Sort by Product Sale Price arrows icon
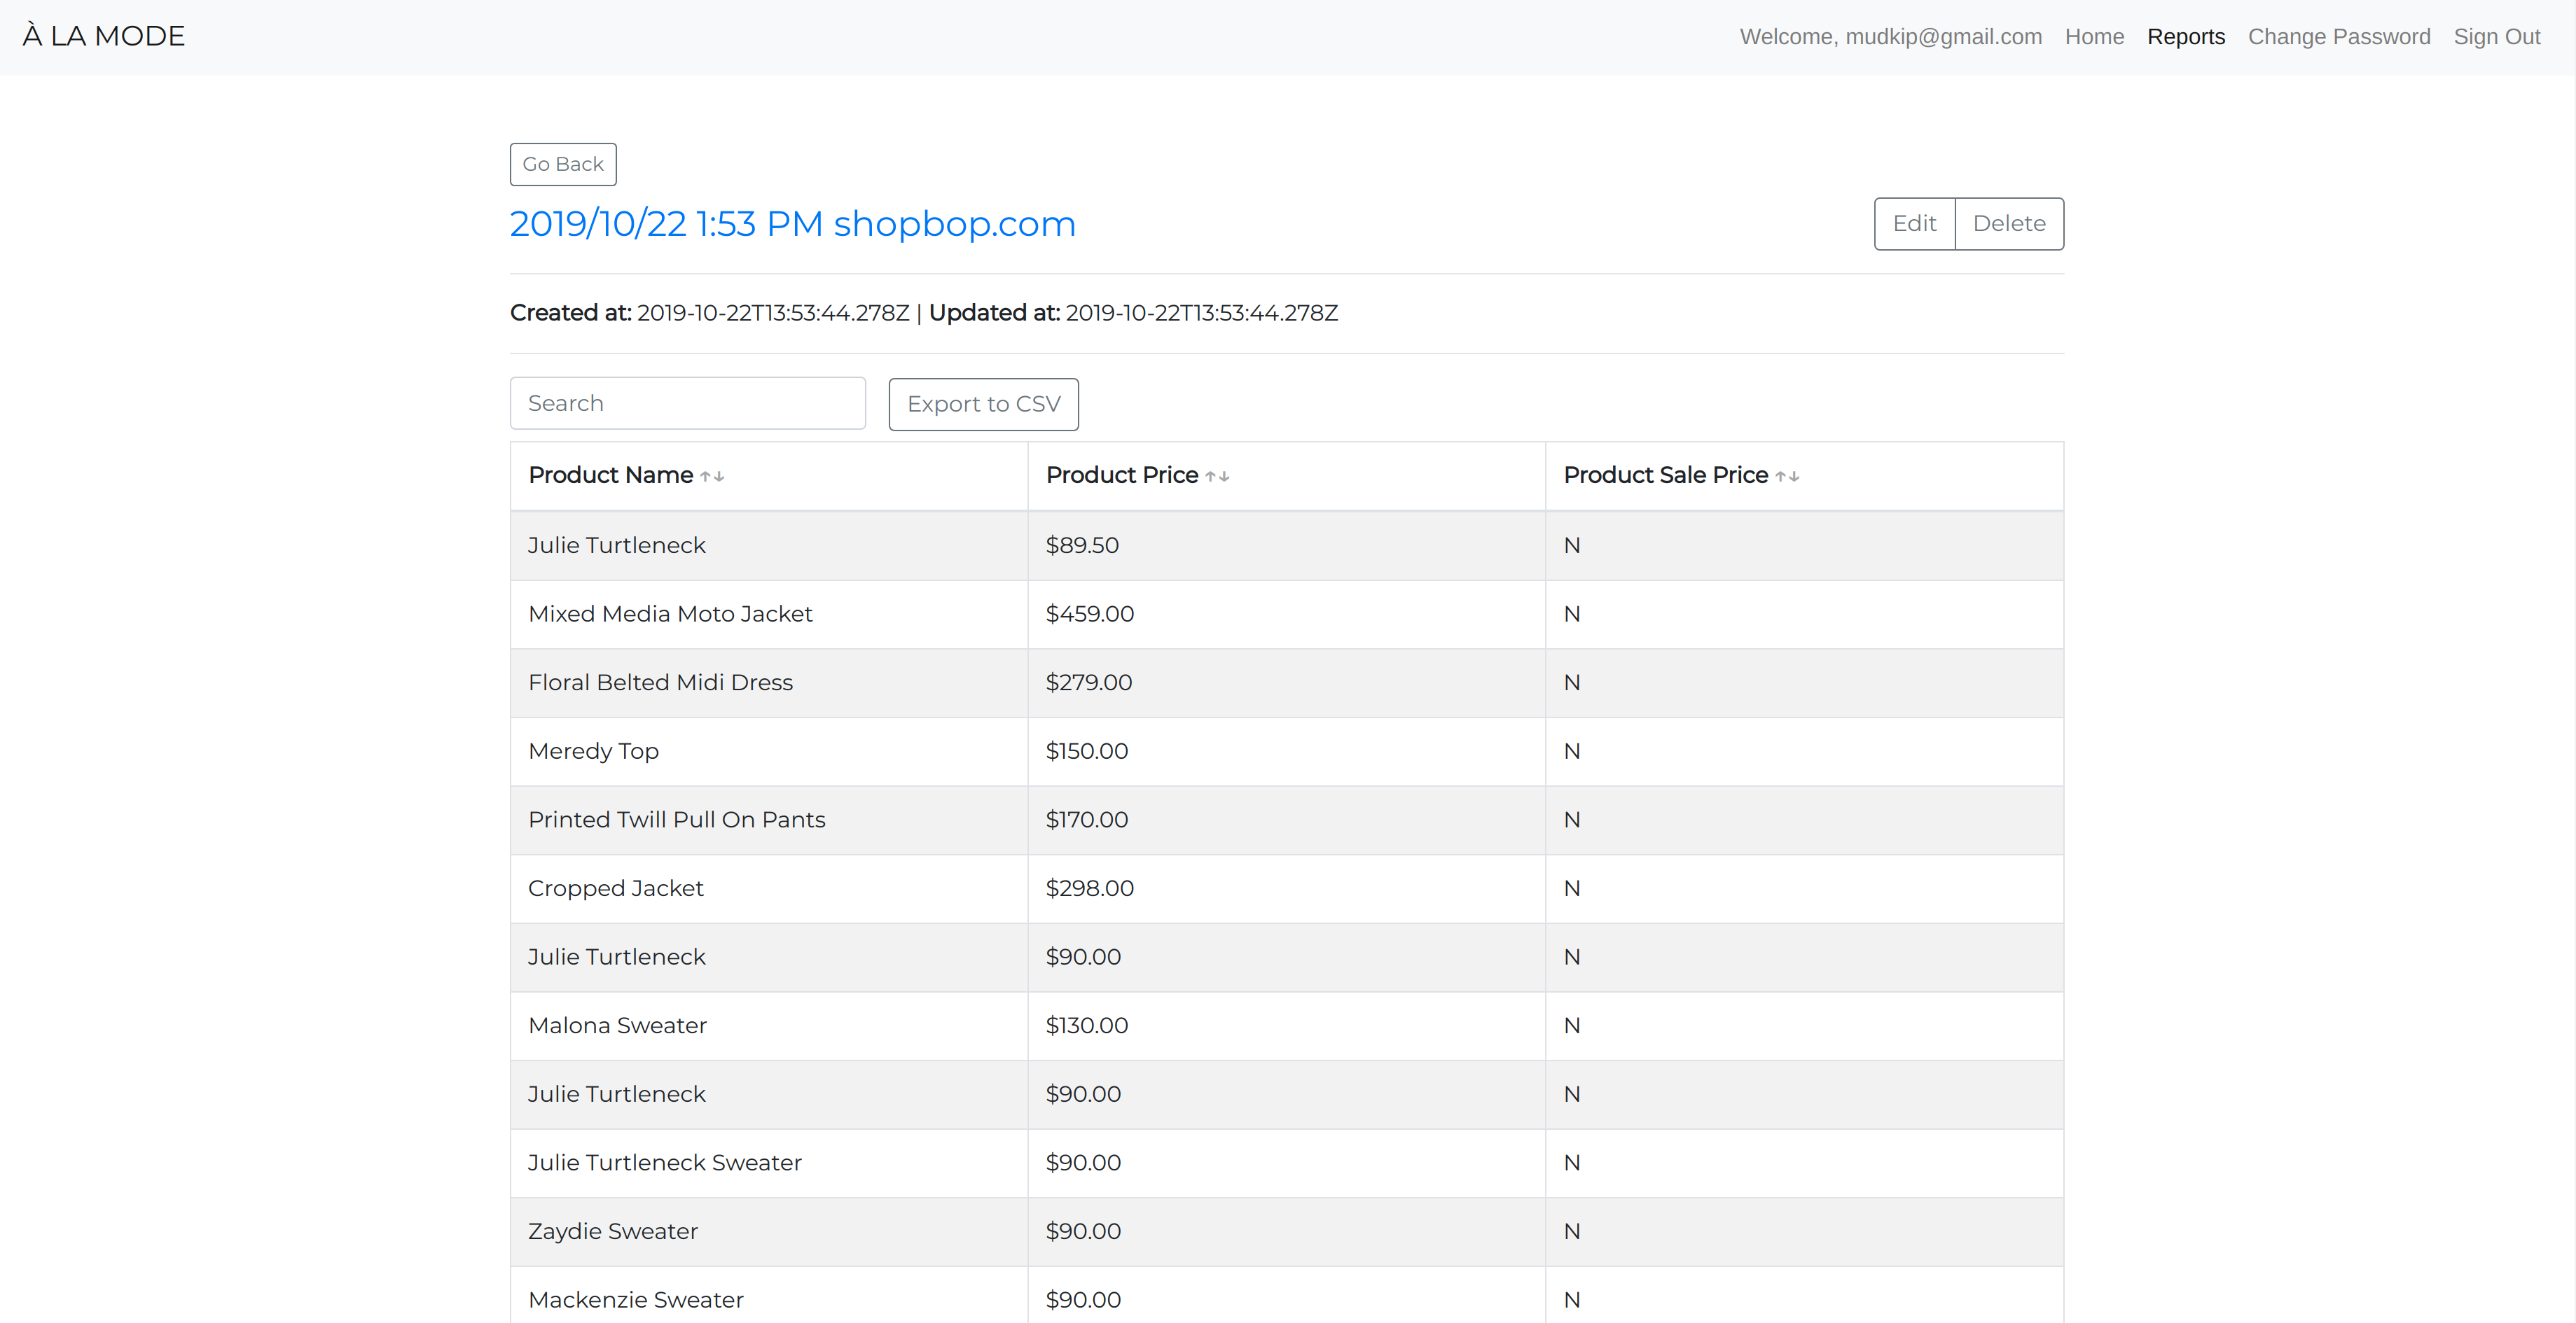 coord(1787,477)
